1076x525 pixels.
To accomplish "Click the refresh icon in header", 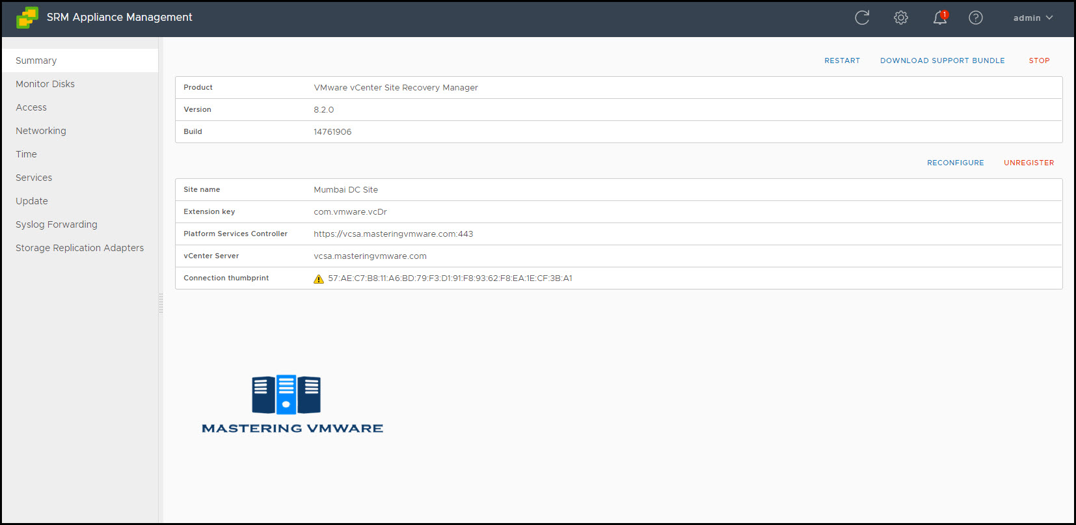I will pos(862,18).
